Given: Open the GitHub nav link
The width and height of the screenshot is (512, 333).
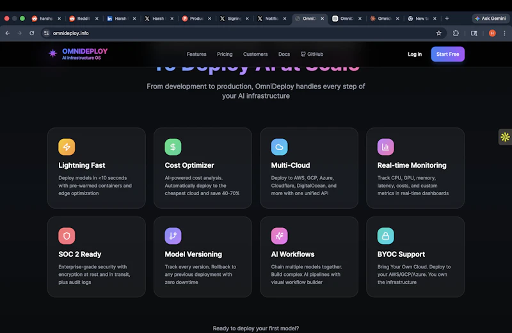Looking at the screenshot, I should pos(312,54).
